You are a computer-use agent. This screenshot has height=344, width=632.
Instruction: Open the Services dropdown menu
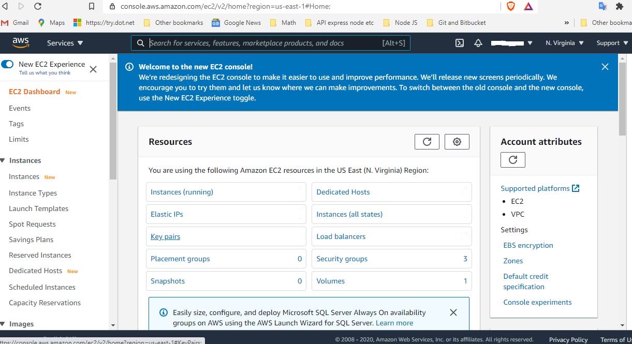click(65, 43)
